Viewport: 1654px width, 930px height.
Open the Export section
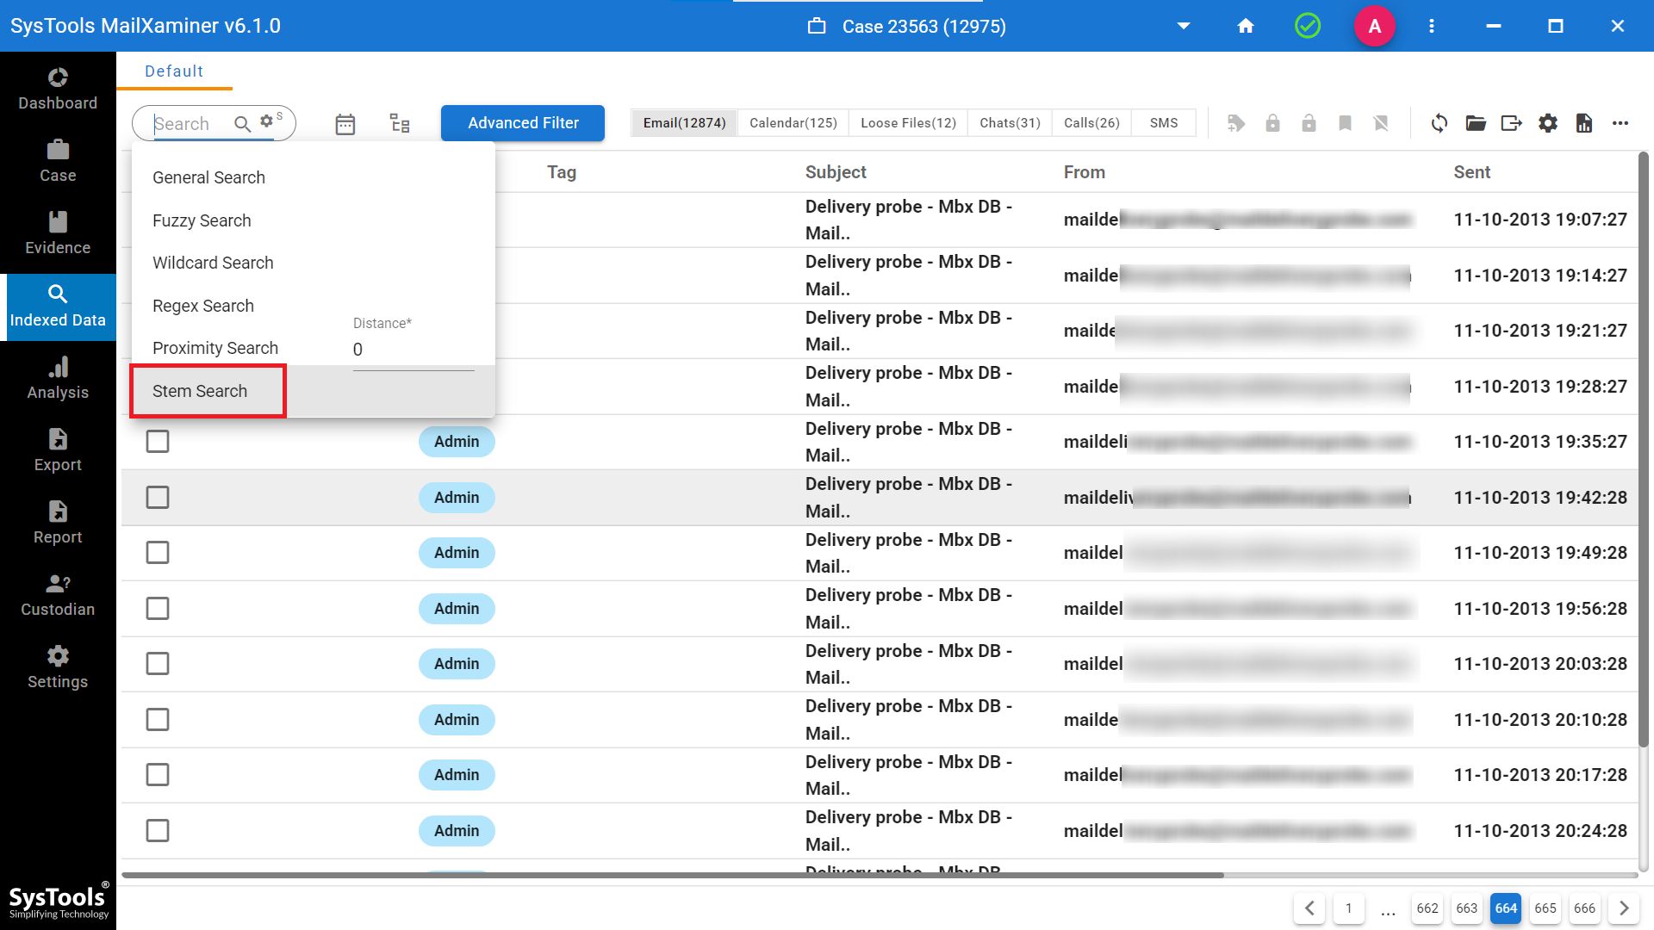click(x=58, y=450)
